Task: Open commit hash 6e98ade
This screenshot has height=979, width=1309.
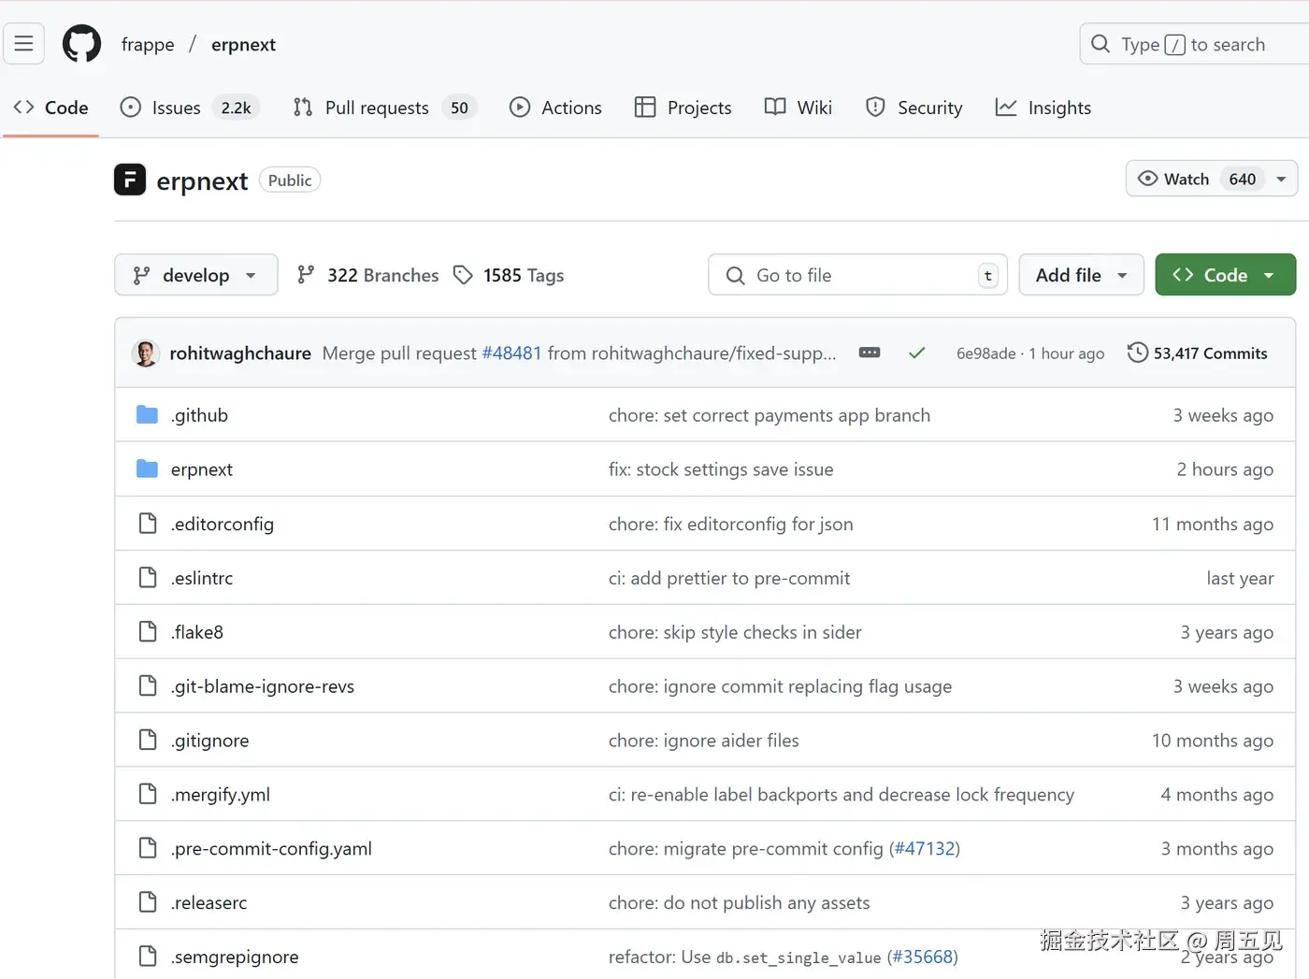Action: pyautogui.click(x=985, y=353)
